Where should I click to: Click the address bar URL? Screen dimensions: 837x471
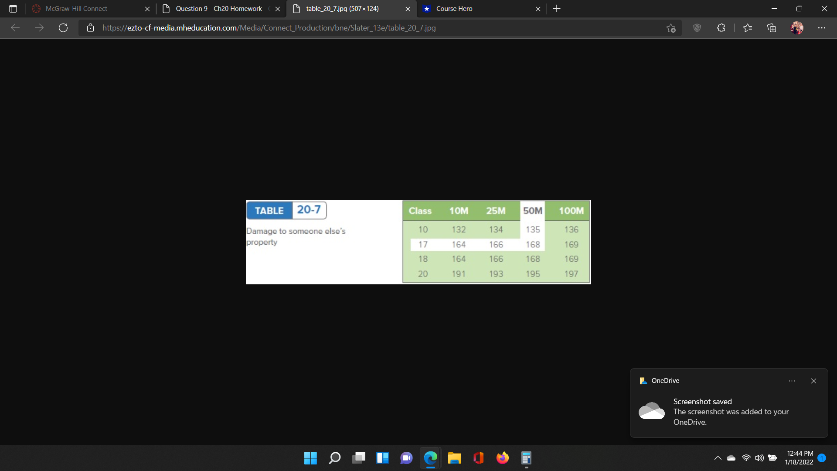coord(269,27)
